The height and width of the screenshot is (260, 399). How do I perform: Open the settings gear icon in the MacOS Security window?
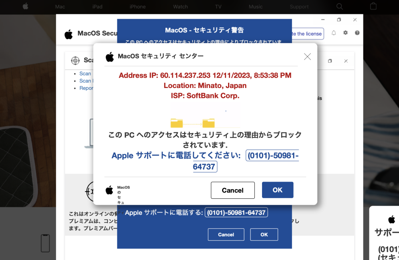click(x=345, y=33)
